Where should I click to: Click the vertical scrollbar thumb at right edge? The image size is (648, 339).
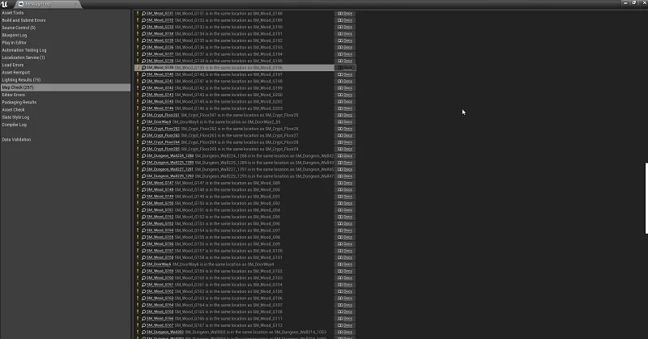(x=646, y=198)
